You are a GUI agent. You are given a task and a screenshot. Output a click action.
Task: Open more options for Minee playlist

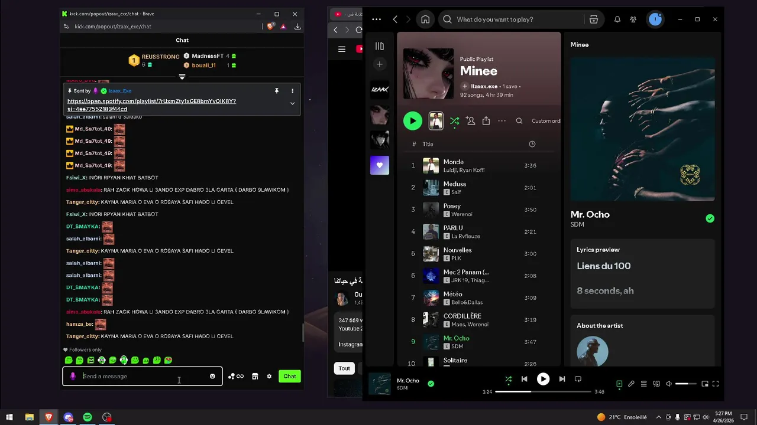tap(502, 121)
